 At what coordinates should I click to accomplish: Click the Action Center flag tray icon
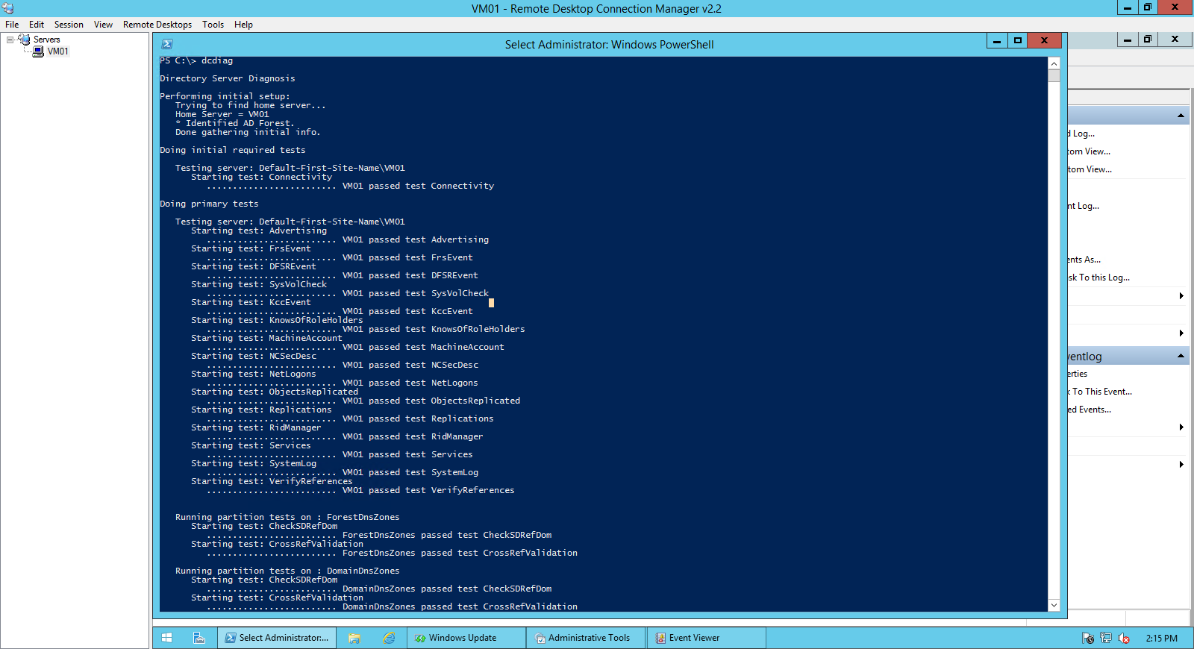click(x=1088, y=638)
